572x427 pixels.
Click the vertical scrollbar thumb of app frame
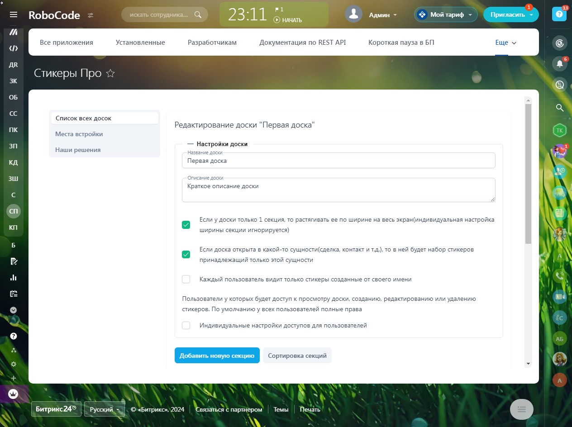click(528, 175)
